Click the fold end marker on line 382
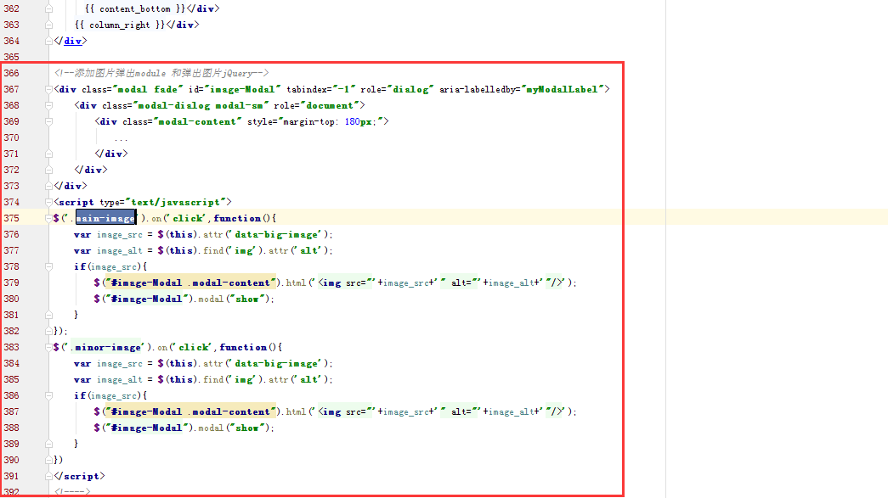Screen dimensions: 888x498 pyautogui.click(x=48, y=331)
